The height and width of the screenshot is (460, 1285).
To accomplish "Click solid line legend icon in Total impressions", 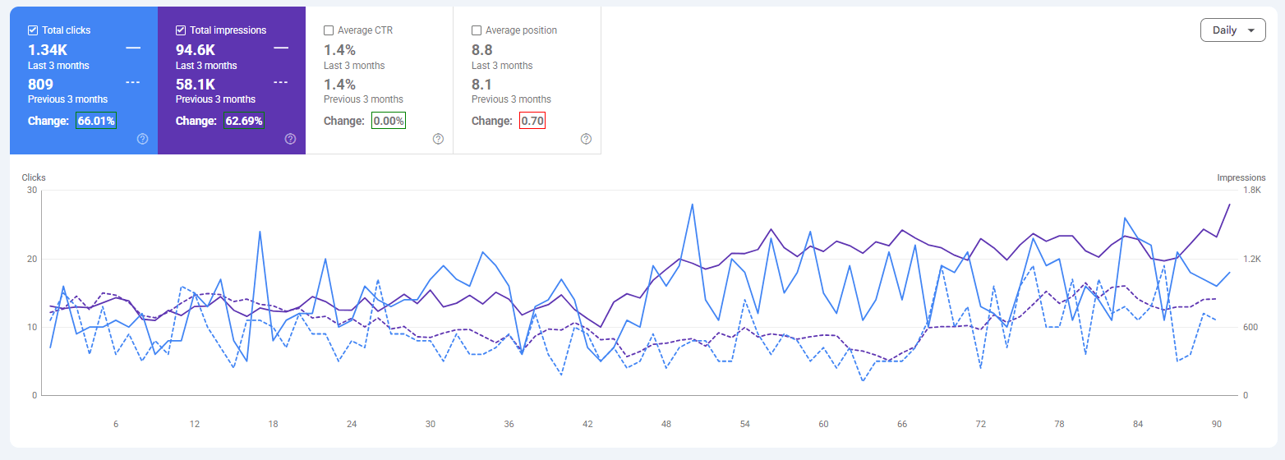I will 281,48.
